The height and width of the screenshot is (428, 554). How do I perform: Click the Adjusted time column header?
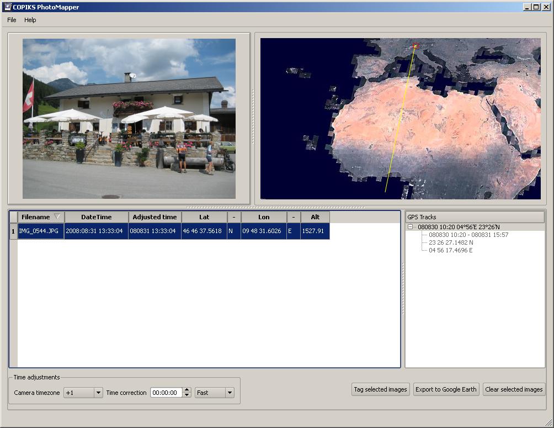155,217
